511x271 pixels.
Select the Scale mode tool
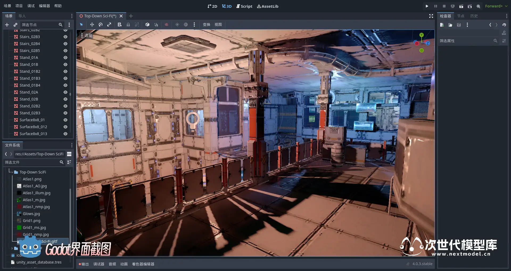click(109, 25)
